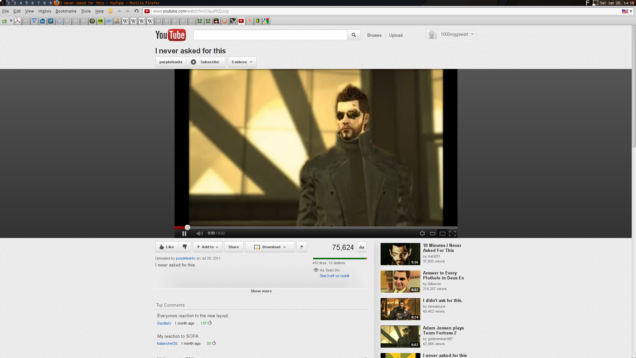
Task: Flag this video as inappropriate
Action: tap(302, 247)
